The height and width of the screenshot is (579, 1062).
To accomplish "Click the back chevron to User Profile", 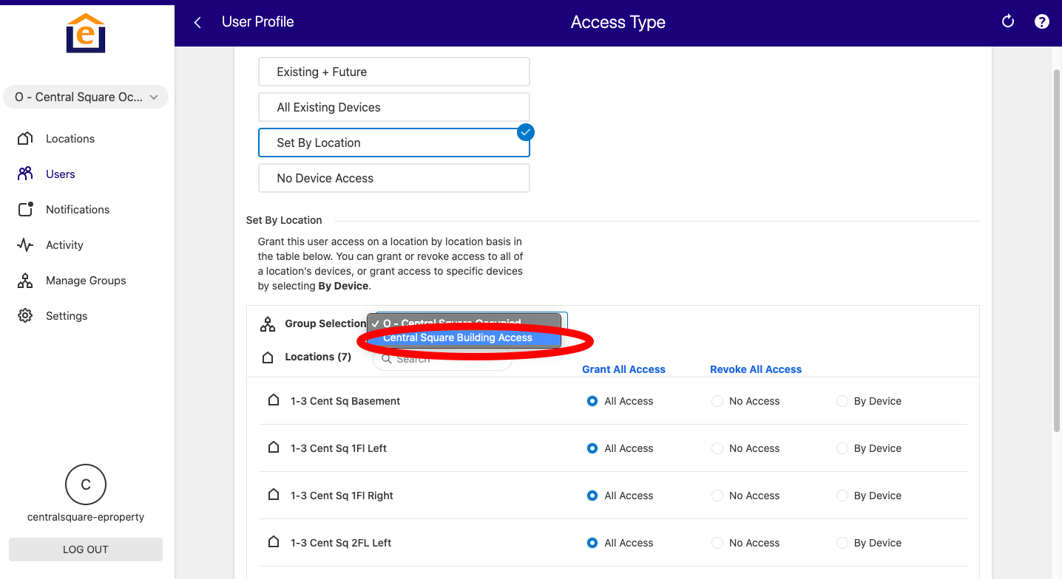I will coord(197,22).
